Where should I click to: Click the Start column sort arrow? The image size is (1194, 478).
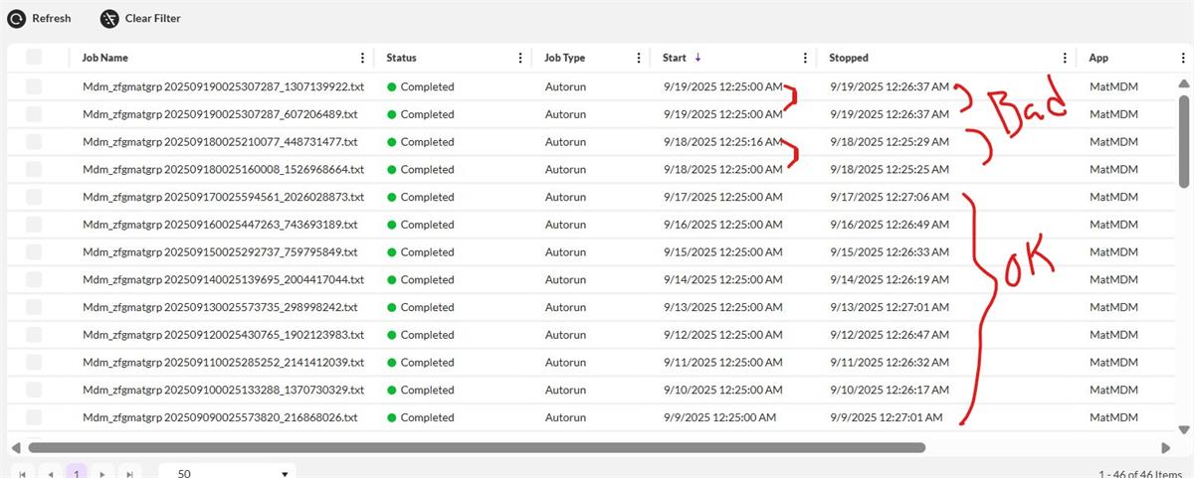click(697, 58)
